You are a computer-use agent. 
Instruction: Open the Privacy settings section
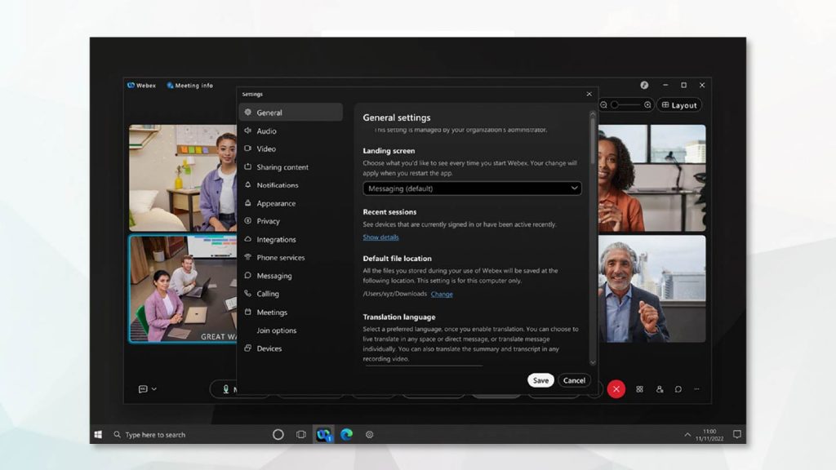click(x=268, y=221)
